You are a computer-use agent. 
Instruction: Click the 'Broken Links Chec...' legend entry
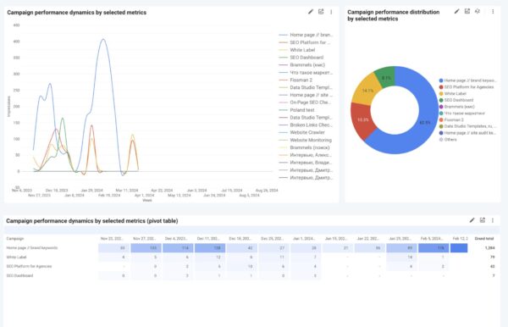pos(306,125)
